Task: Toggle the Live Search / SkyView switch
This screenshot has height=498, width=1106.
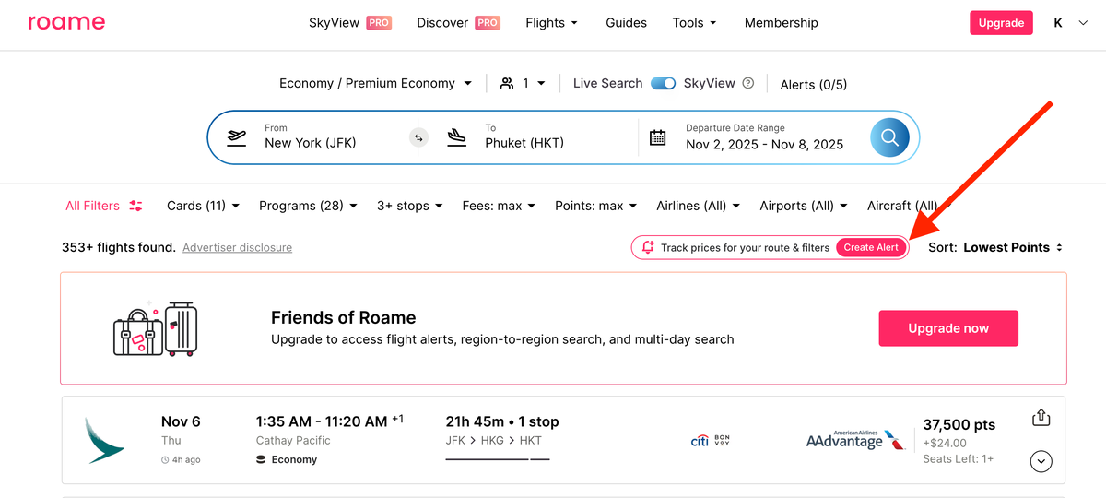Action: click(x=663, y=83)
